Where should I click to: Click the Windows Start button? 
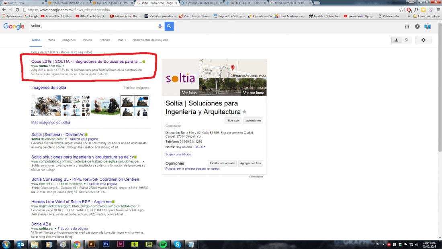click(x=6, y=245)
